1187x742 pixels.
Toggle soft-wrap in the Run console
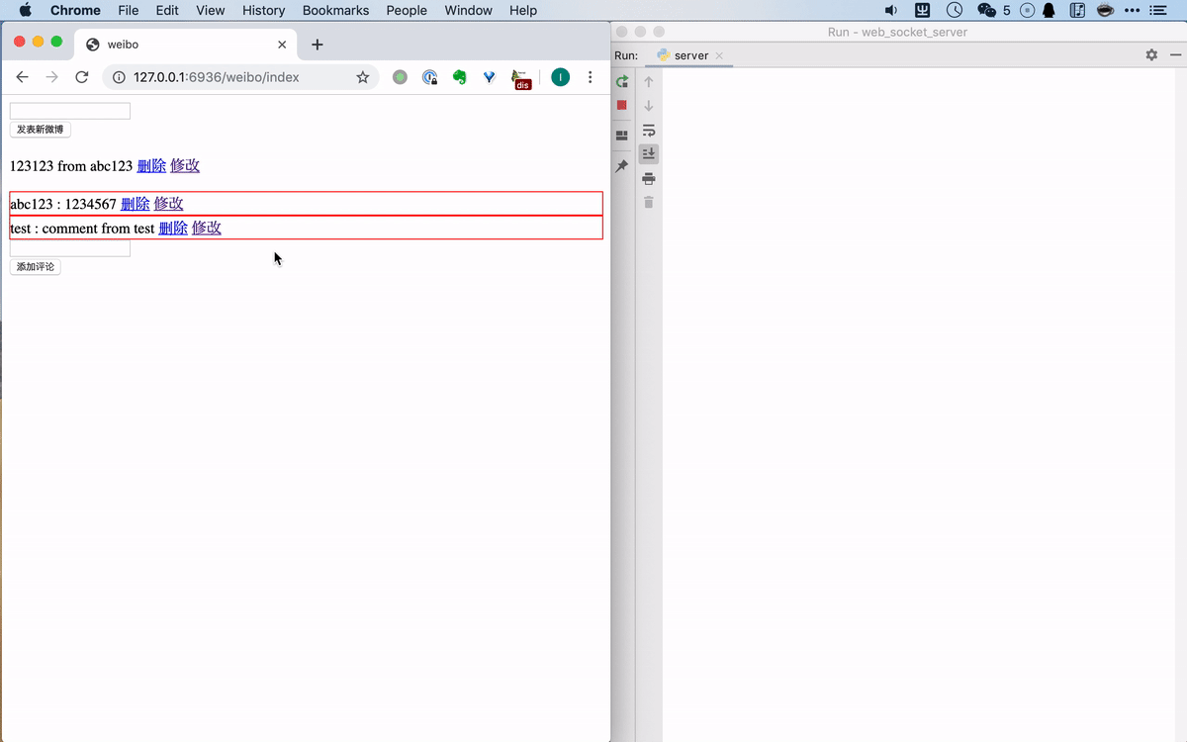pos(649,131)
